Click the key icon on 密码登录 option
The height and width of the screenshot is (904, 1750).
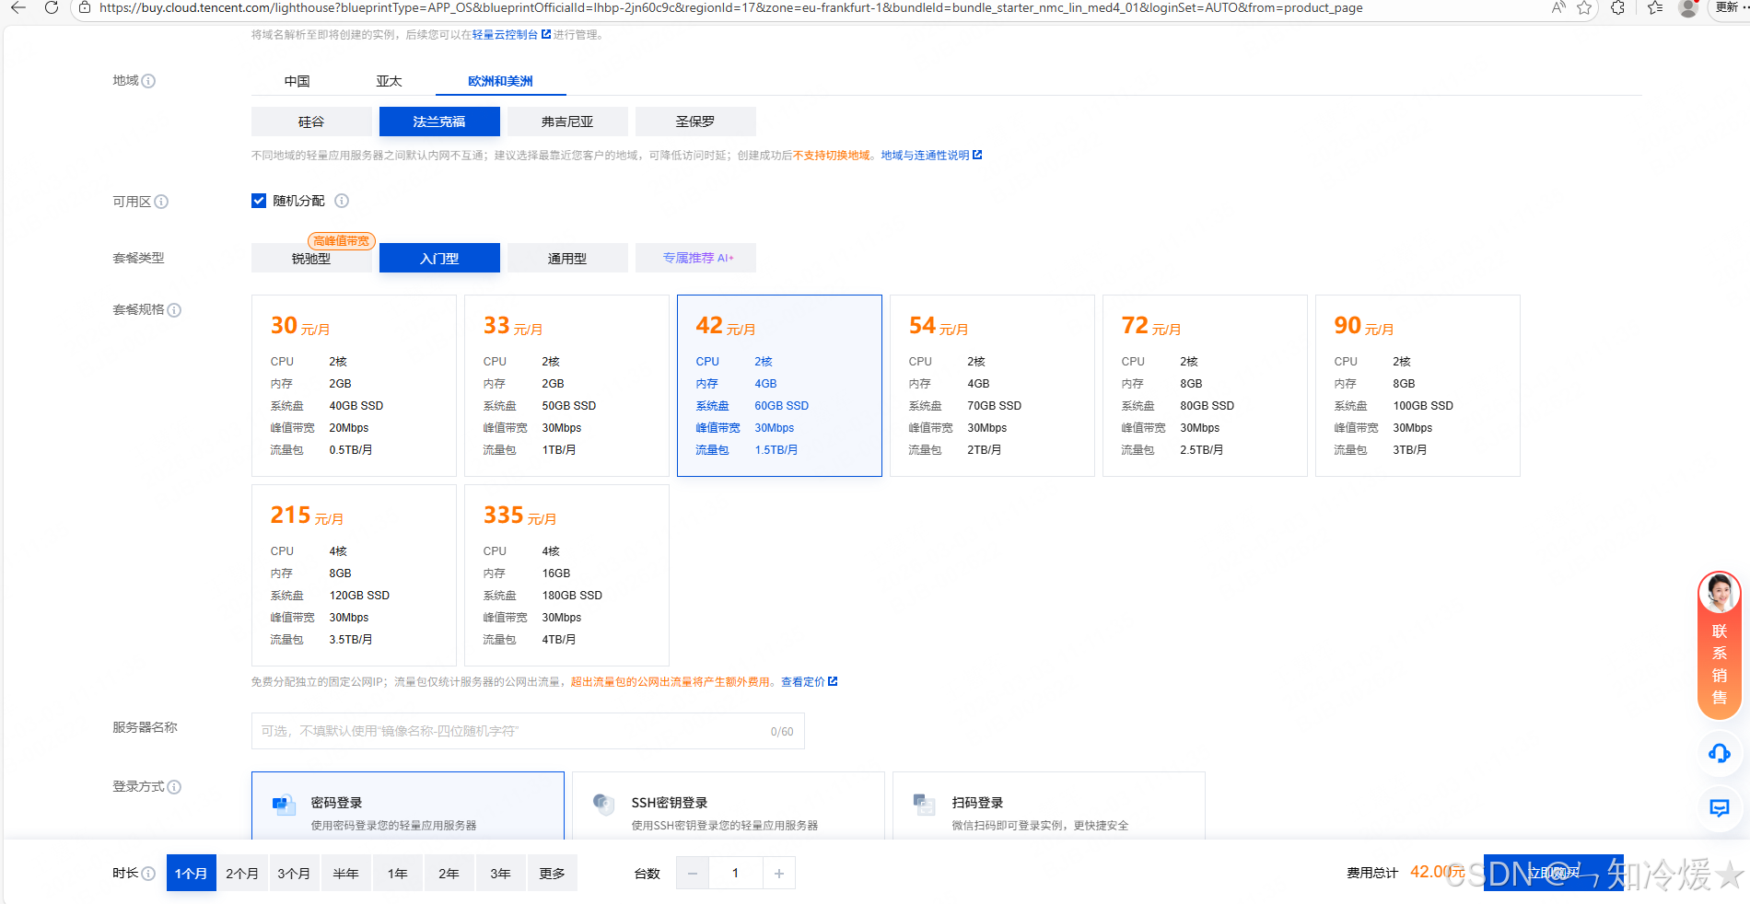click(284, 802)
